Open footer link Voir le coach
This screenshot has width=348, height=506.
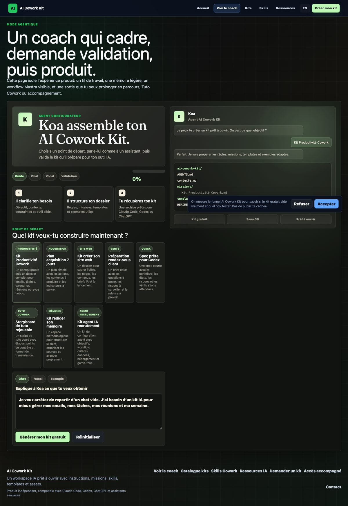[166, 471]
